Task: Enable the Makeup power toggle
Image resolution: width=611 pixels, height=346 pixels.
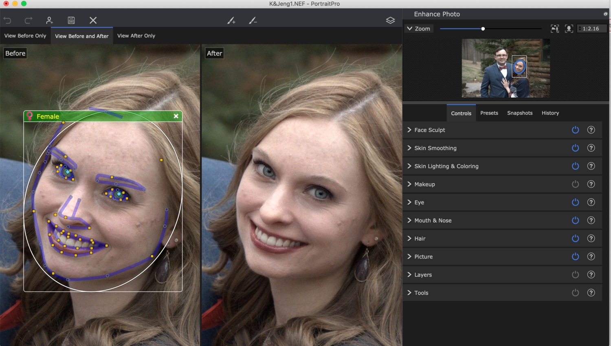Action: point(575,184)
